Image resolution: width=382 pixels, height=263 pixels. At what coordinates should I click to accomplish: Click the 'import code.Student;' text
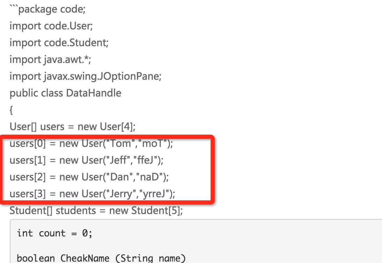[x=59, y=43]
